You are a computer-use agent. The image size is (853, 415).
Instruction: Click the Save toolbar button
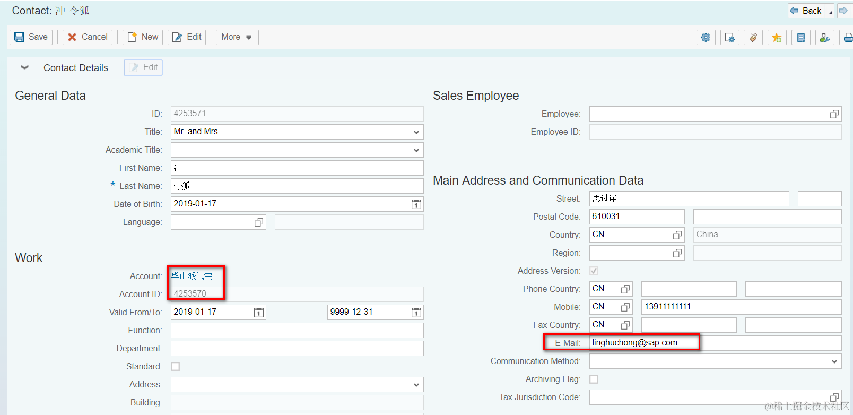pos(31,37)
